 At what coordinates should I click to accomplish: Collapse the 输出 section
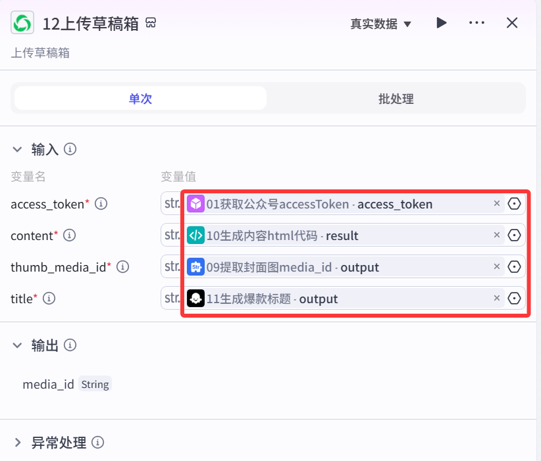click(17, 345)
